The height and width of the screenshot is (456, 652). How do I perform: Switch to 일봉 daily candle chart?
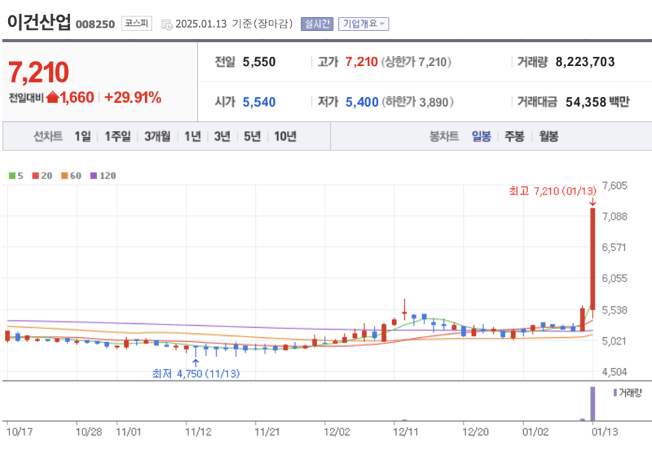(x=481, y=136)
